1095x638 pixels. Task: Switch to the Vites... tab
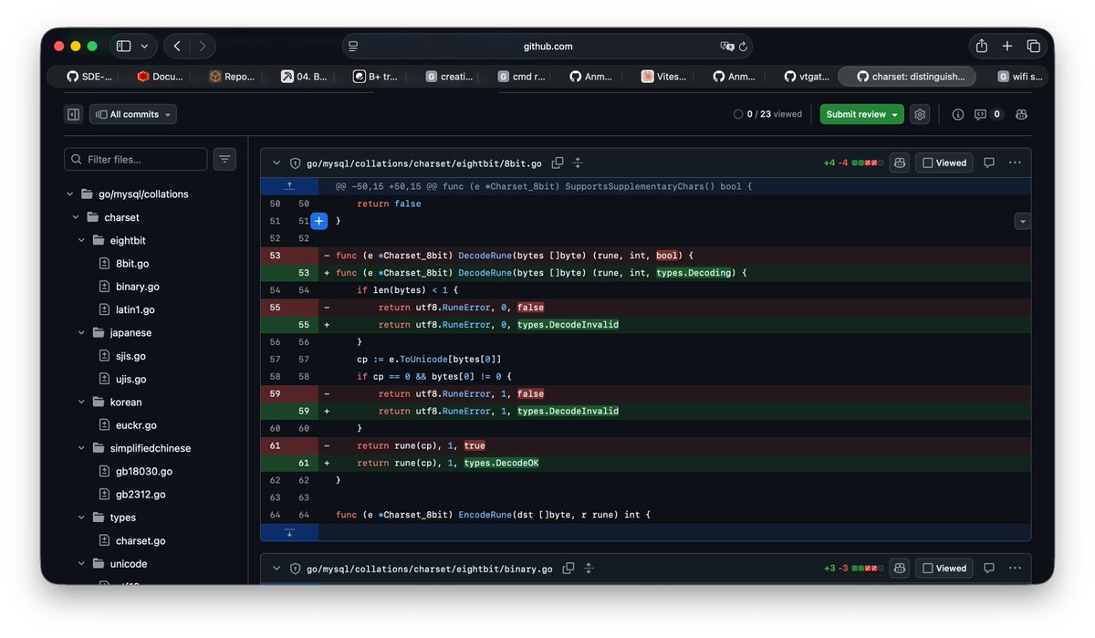tap(664, 77)
